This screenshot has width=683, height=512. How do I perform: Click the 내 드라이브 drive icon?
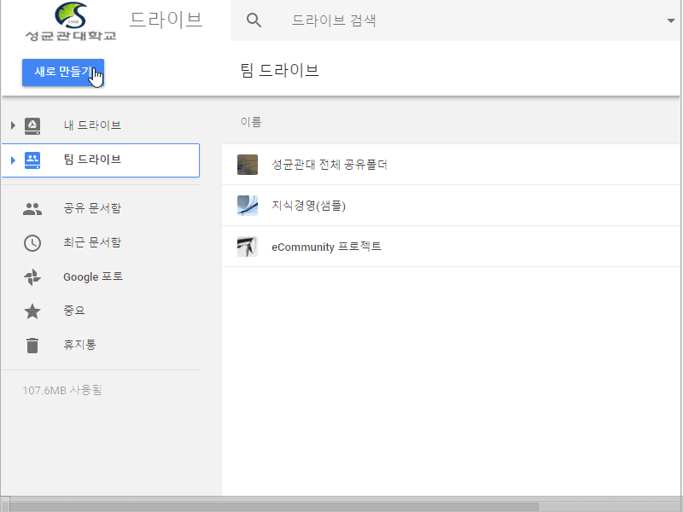tap(32, 125)
